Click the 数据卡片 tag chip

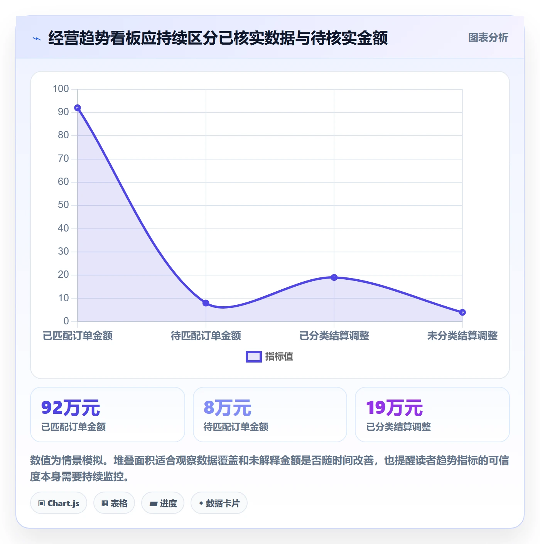pyautogui.click(x=219, y=503)
